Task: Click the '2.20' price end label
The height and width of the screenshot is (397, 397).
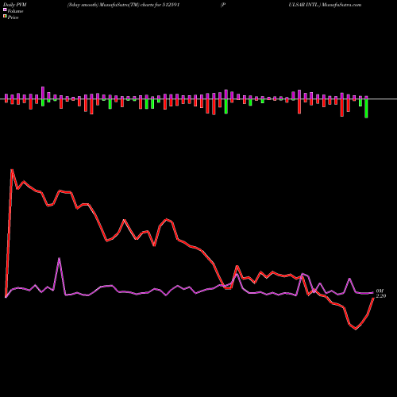Action: coord(381,296)
